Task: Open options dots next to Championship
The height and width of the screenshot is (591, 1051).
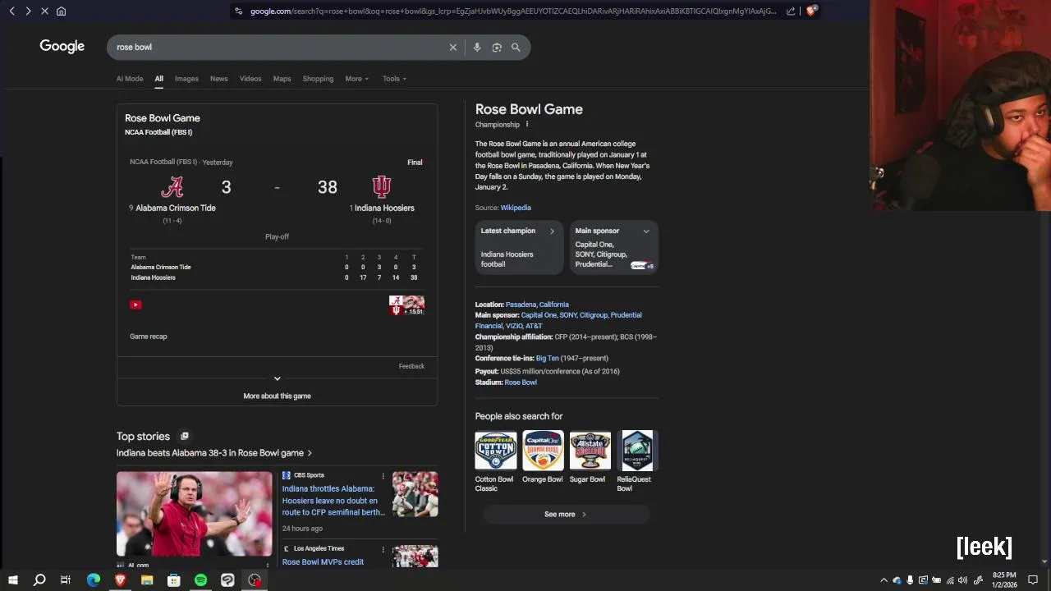Action: click(527, 125)
